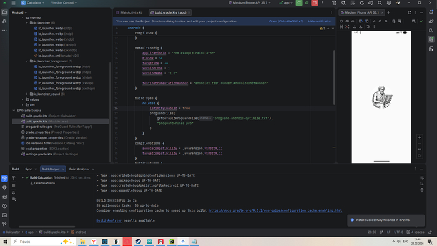Viewport: 437px width, 246px height.
Task: Open Project tool window folder icon
Action: (4, 12)
